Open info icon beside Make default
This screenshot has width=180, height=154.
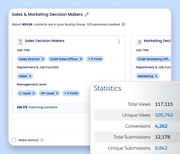tap(42, 140)
